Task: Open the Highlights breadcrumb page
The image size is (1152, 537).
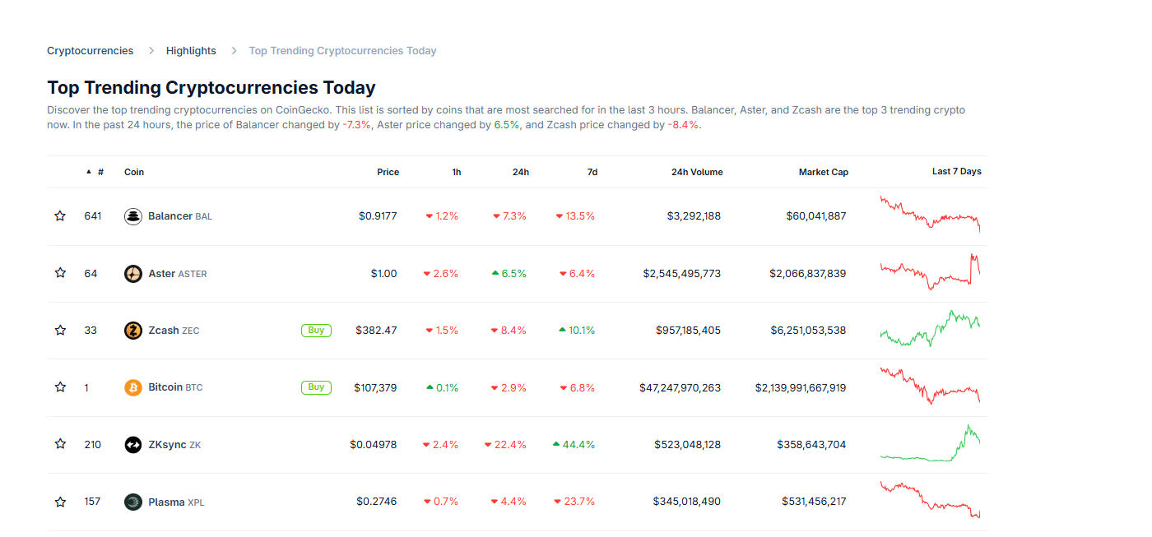Action: [x=191, y=50]
